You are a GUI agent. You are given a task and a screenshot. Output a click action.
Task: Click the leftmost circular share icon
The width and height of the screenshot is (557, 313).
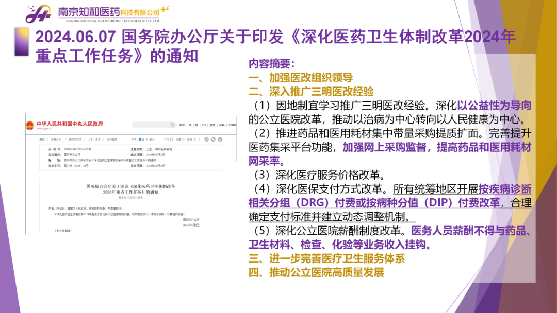point(206,140)
